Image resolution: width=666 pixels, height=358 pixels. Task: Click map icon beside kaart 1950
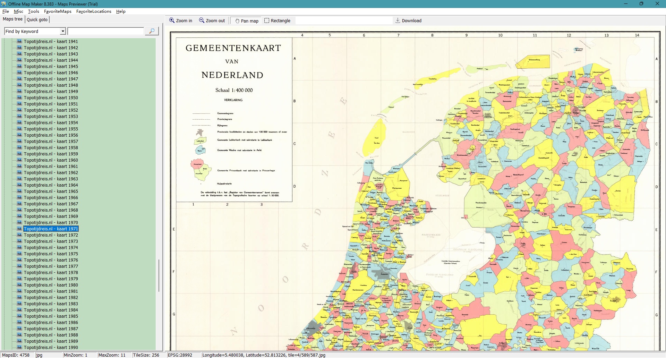[20, 98]
